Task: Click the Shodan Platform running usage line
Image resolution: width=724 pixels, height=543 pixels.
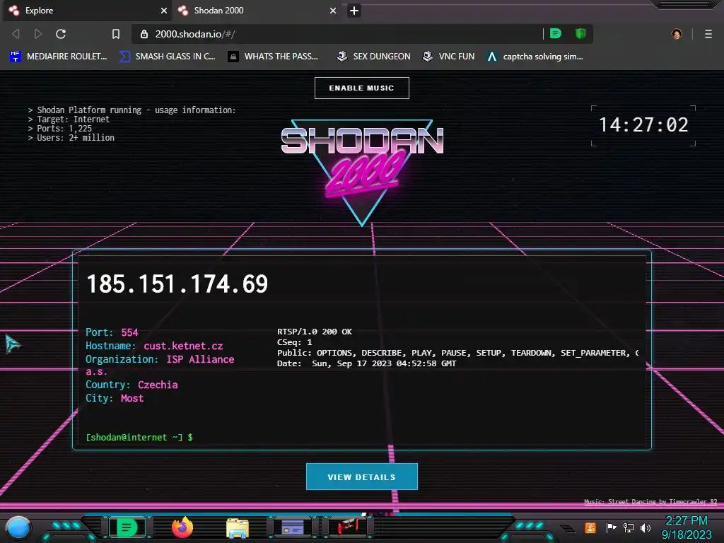Action: pos(132,110)
